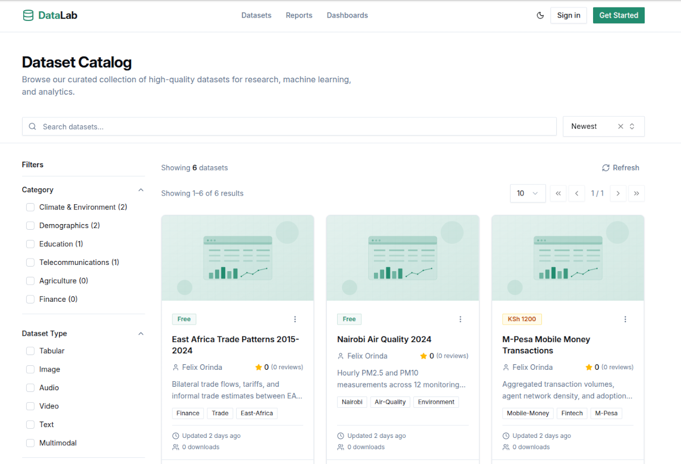The width and height of the screenshot is (681, 464).
Task: Click the Finance tag
Action: pos(188,414)
